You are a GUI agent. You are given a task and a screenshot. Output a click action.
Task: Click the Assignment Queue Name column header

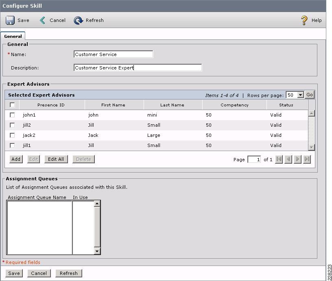click(37, 197)
